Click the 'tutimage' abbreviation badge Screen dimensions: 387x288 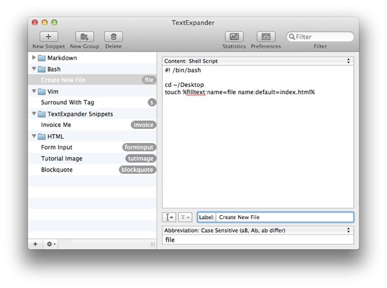point(141,158)
